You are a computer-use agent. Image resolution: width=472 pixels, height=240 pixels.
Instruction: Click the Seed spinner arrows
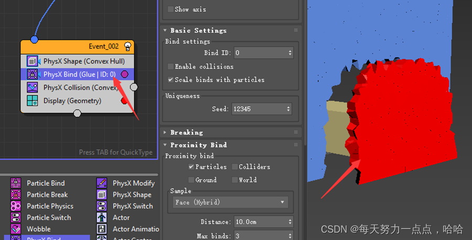click(288, 109)
